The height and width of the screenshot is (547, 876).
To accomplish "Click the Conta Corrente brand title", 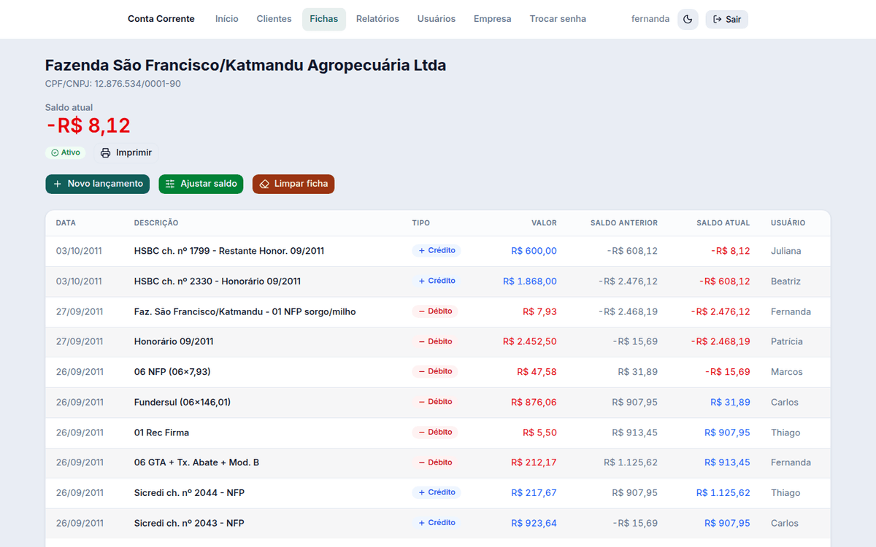I will (x=161, y=19).
